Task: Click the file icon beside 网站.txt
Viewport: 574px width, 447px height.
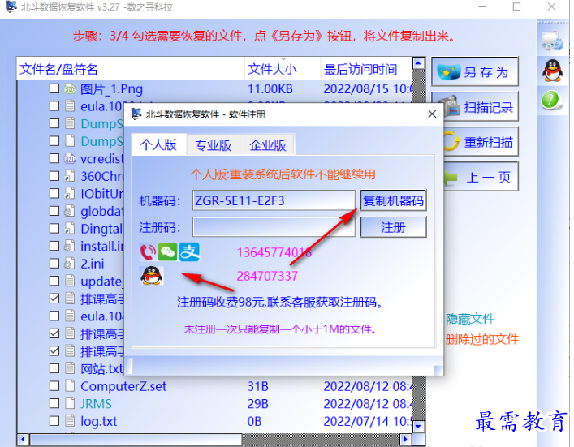Action: click(x=70, y=368)
